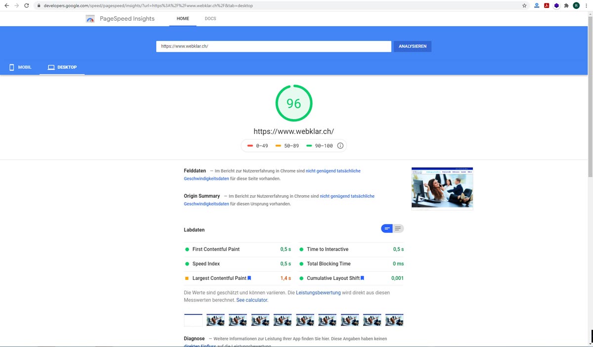This screenshot has width=593, height=347.
Task: Click the browser address bar
Action: coord(277,5)
